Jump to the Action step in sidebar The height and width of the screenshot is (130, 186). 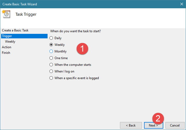coord(7,47)
